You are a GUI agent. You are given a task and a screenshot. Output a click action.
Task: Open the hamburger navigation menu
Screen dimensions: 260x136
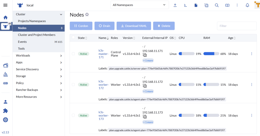pos(5,5)
